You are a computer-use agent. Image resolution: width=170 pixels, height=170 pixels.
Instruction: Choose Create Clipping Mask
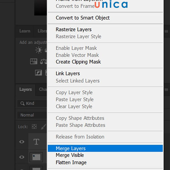pos(105,62)
